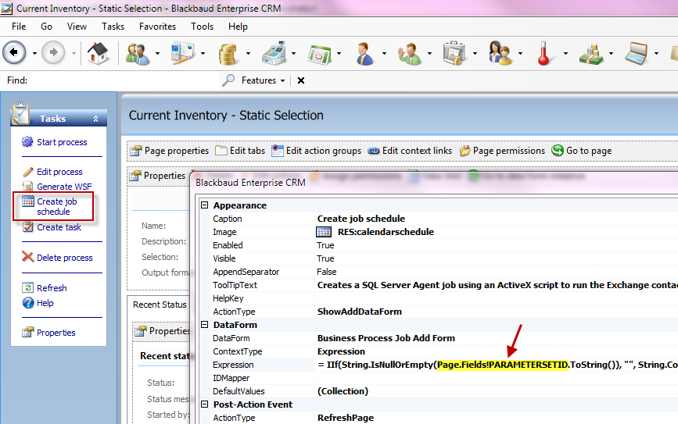The image size is (678, 424).
Task: Select the Image value RES:calendarschedule
Action: click(x=386, y=232)
